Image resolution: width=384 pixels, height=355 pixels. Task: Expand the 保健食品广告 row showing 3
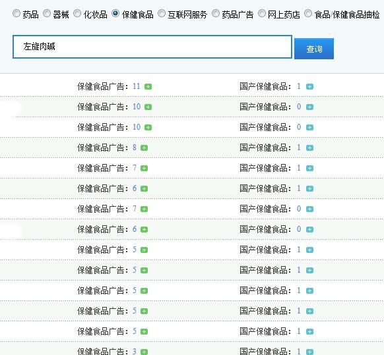pos(144,352)
